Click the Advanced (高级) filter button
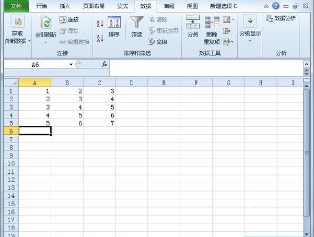The height and width of the screenshot is (237, 314). (157, 42)
